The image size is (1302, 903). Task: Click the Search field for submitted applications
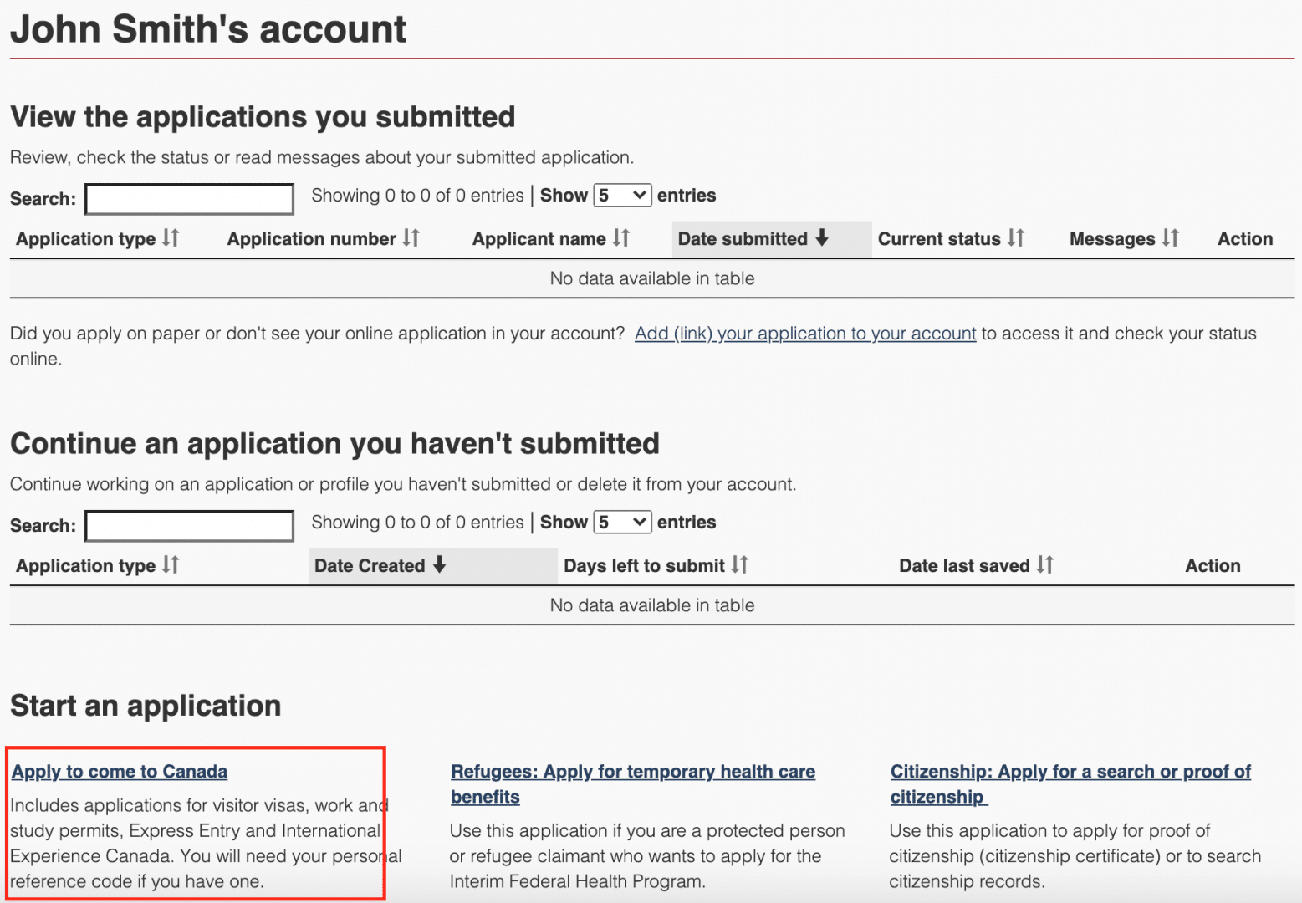[x=189, y=198]
